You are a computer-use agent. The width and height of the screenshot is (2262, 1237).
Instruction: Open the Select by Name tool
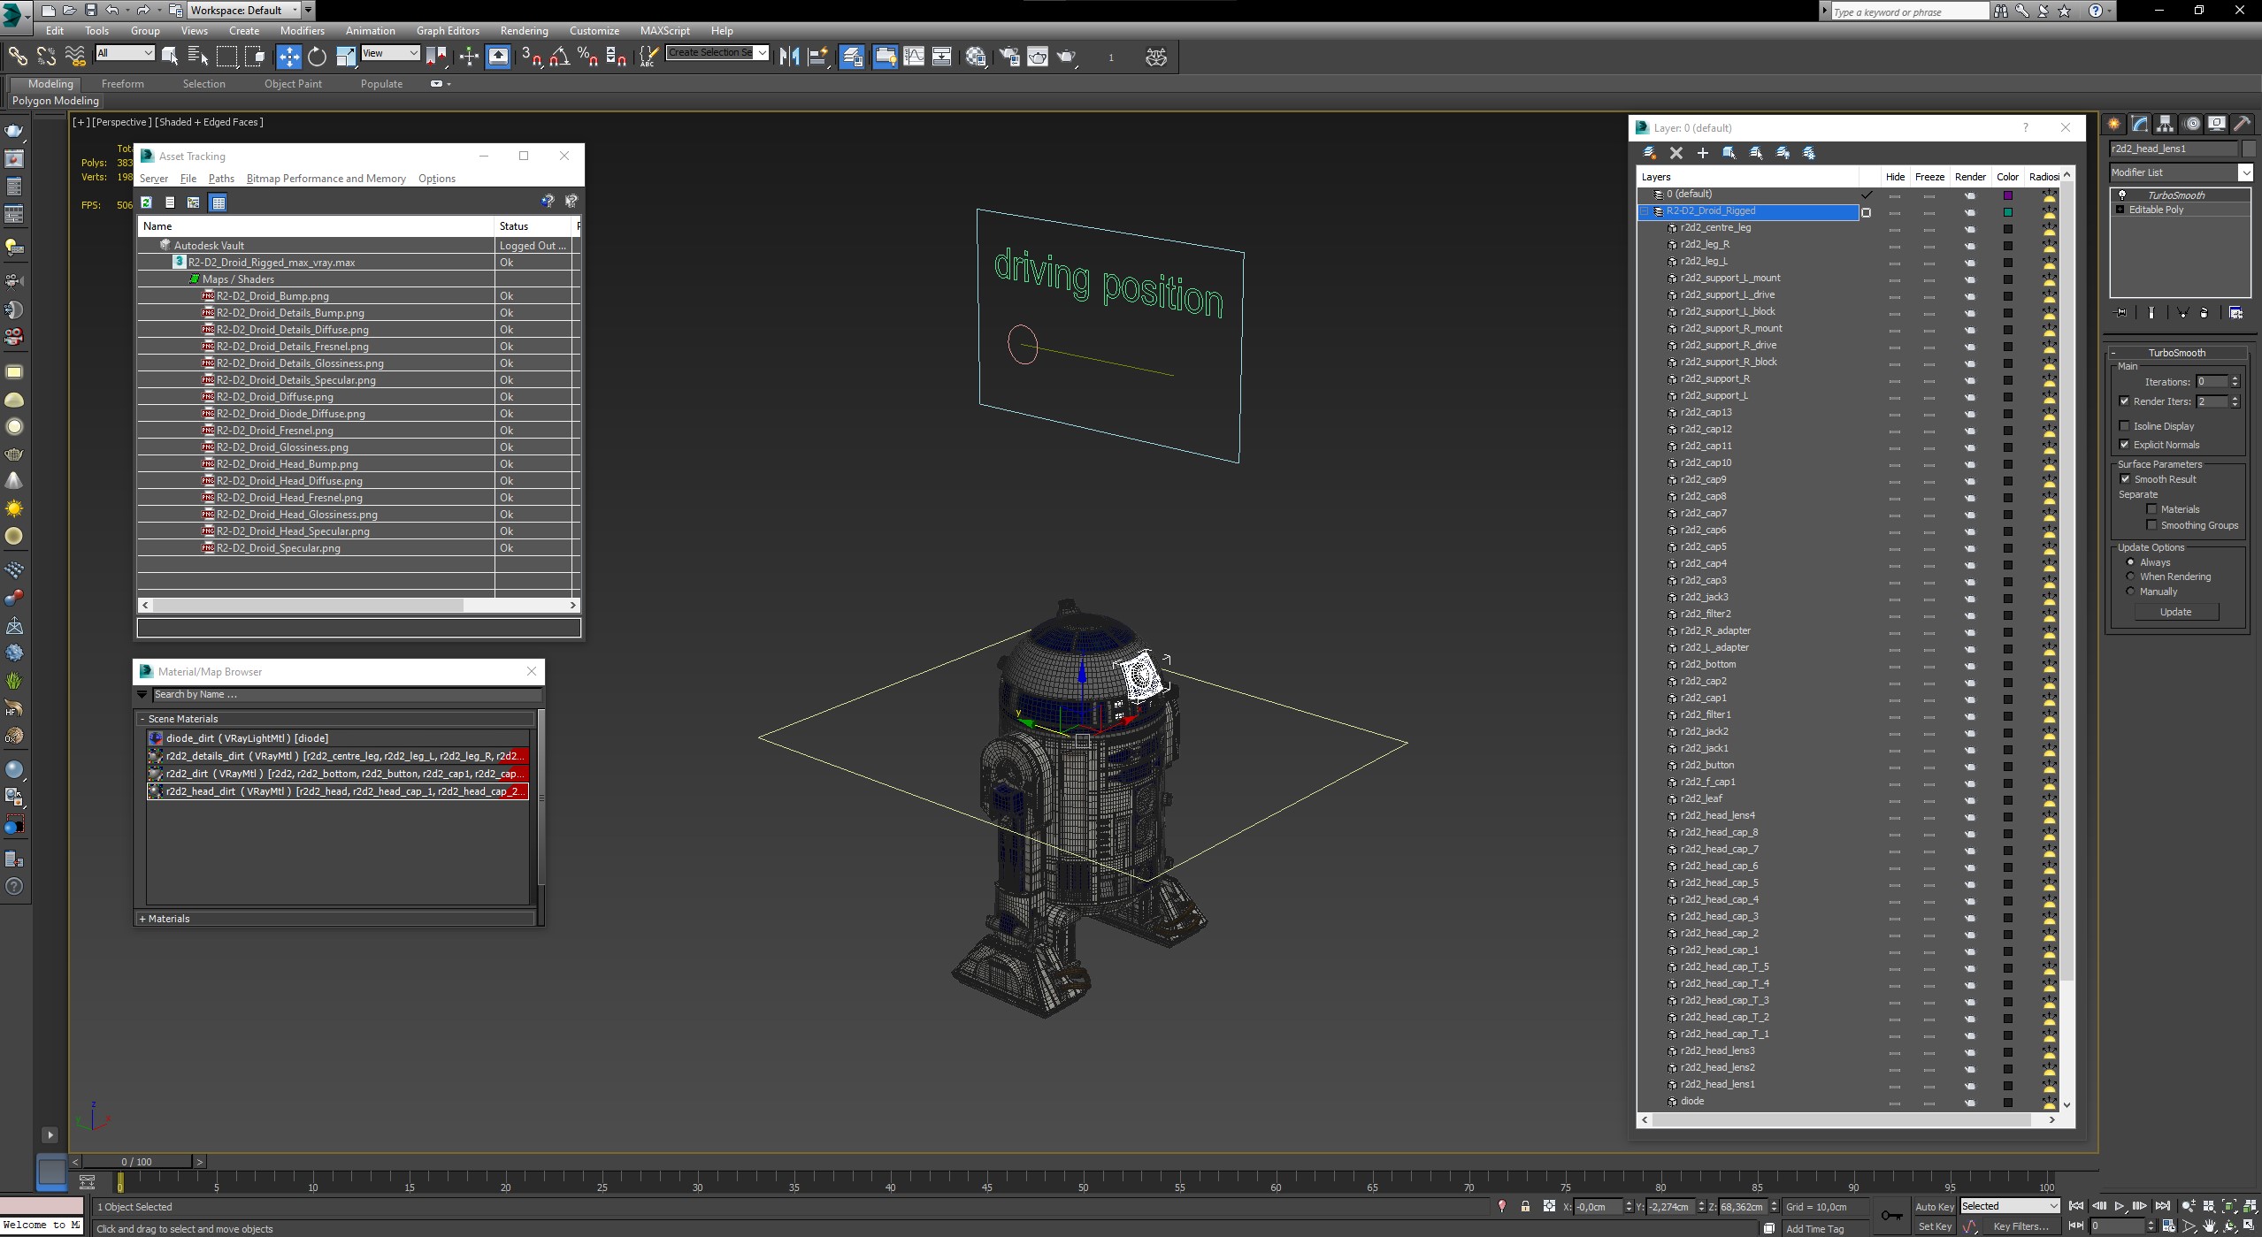[x=197, y=57]
